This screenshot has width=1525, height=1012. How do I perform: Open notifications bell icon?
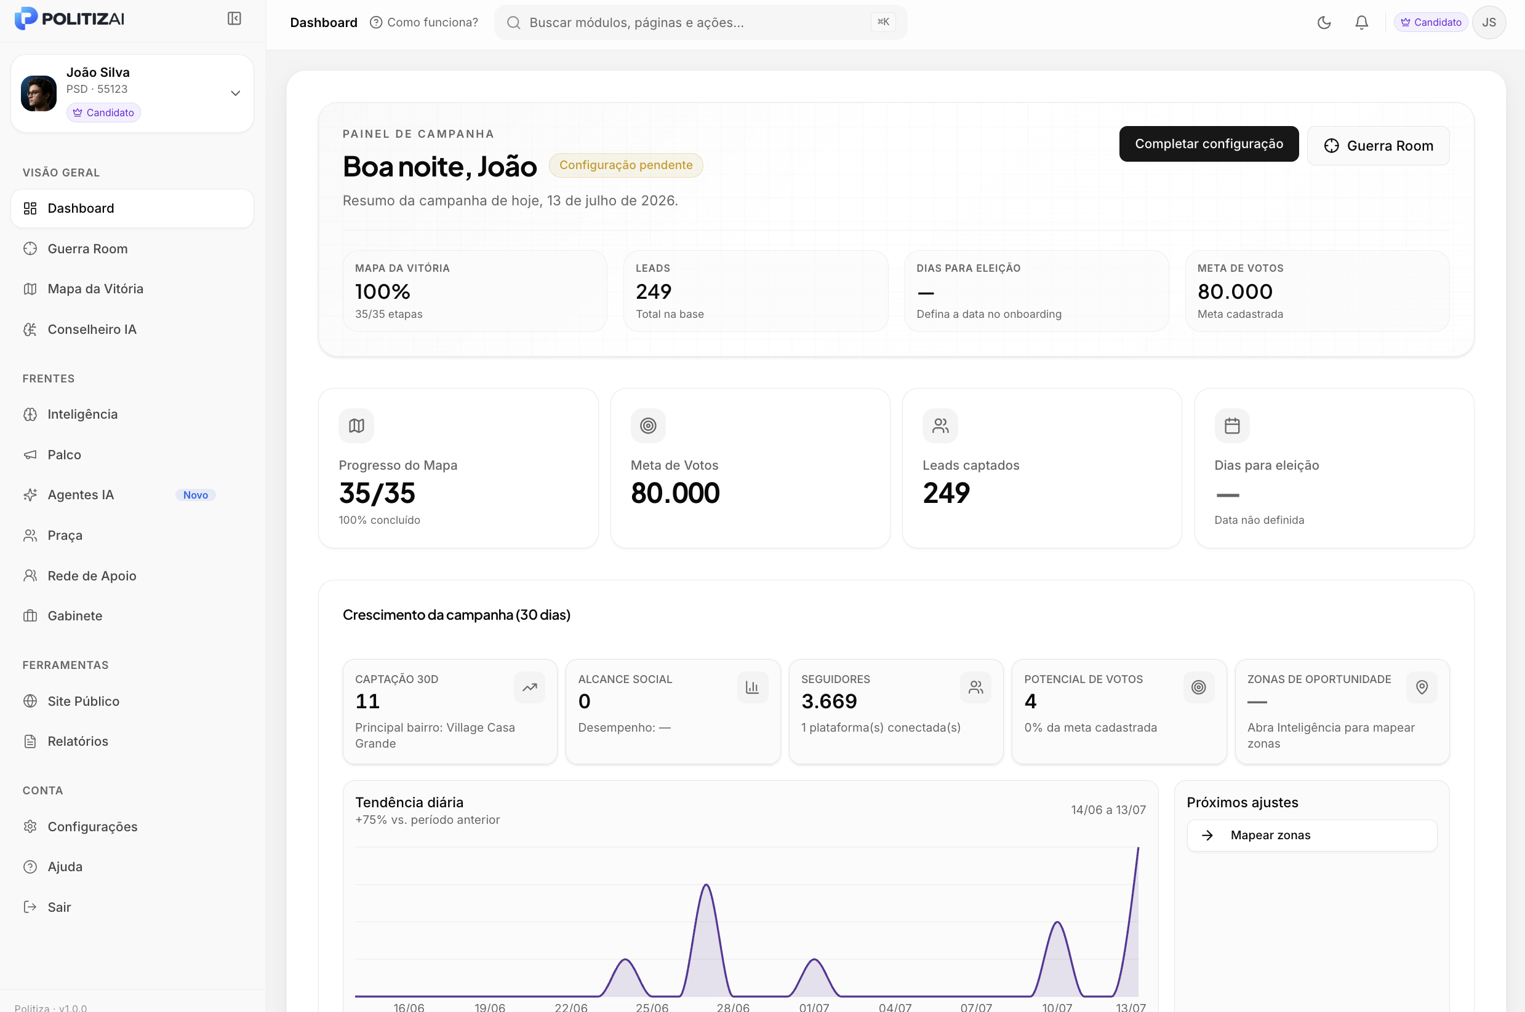coord(1361,23)
